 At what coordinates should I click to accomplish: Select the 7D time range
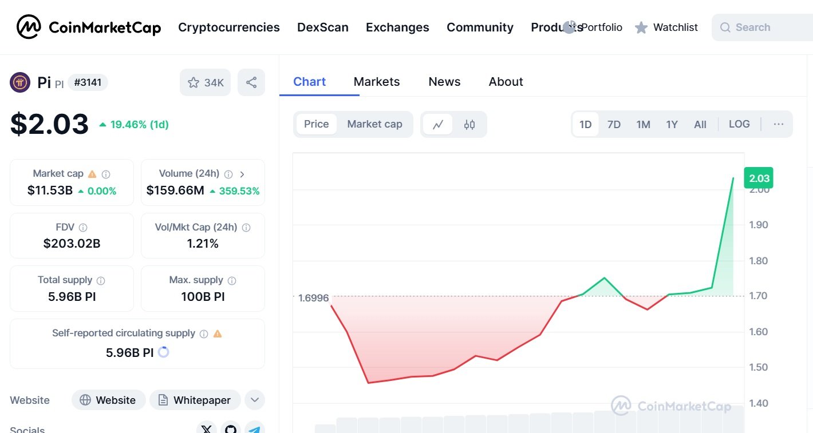point(614,124)
